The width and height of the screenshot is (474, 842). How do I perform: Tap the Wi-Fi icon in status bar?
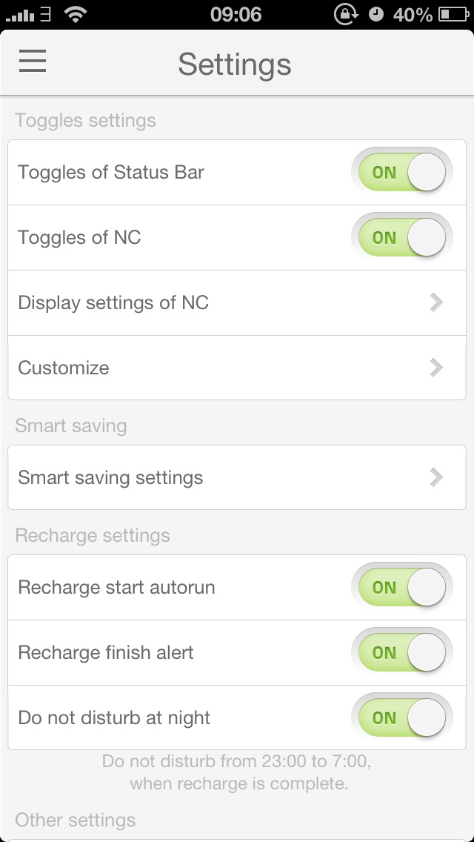[x=75, y=14]
